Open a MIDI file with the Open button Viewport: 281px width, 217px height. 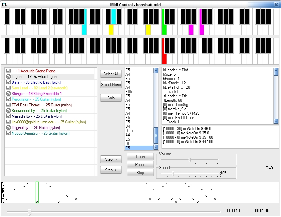tap(140, 157)
